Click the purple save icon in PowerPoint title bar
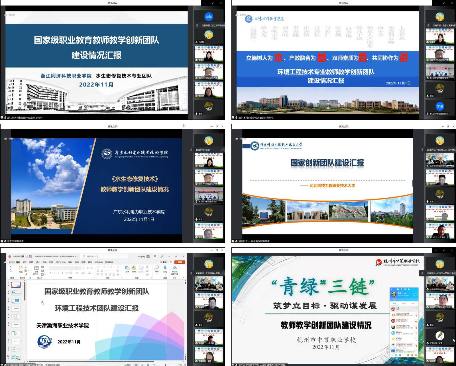This screenshot has height=366, width=456. (x=30, y=256)
